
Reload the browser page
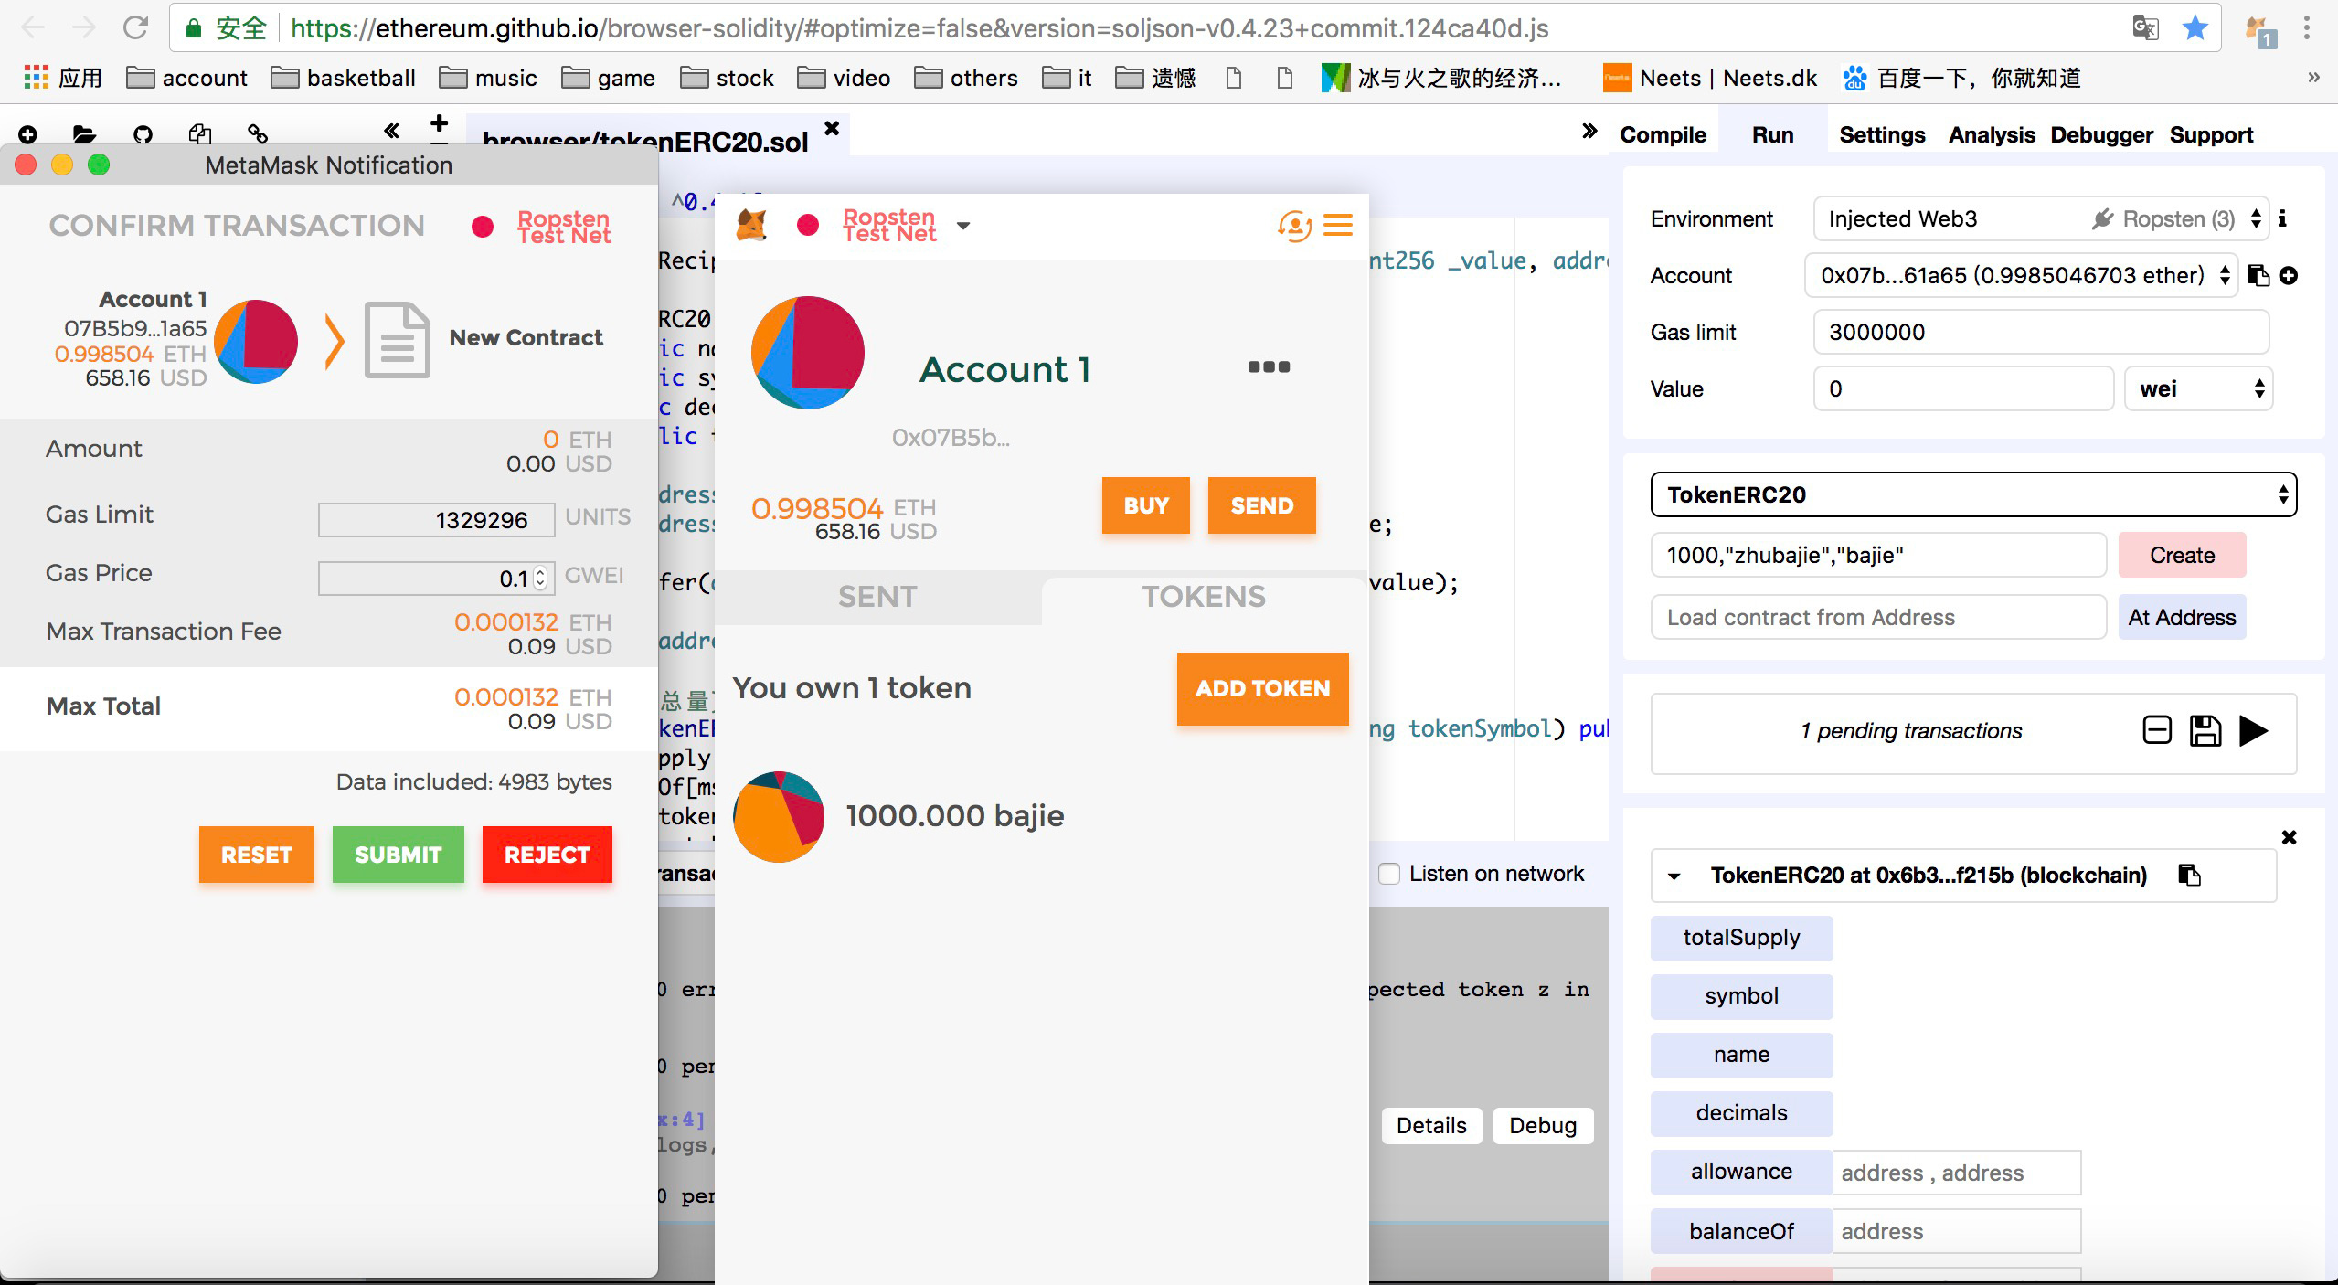pos(135,27)
